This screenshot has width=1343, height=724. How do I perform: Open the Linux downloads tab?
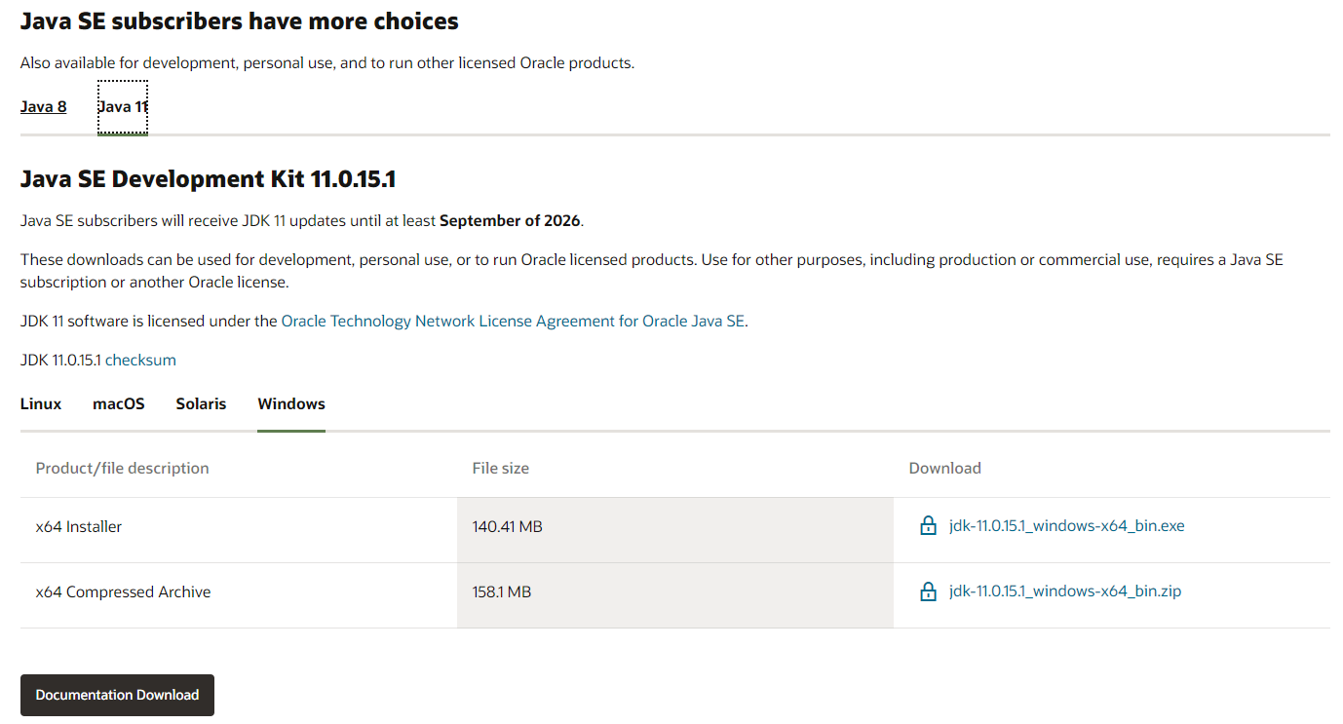41,403
